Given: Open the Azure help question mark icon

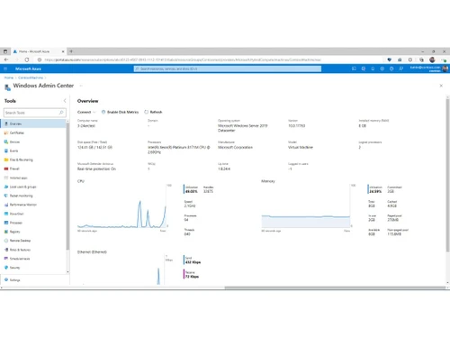Looking at the screenshot, I should 391,69.
